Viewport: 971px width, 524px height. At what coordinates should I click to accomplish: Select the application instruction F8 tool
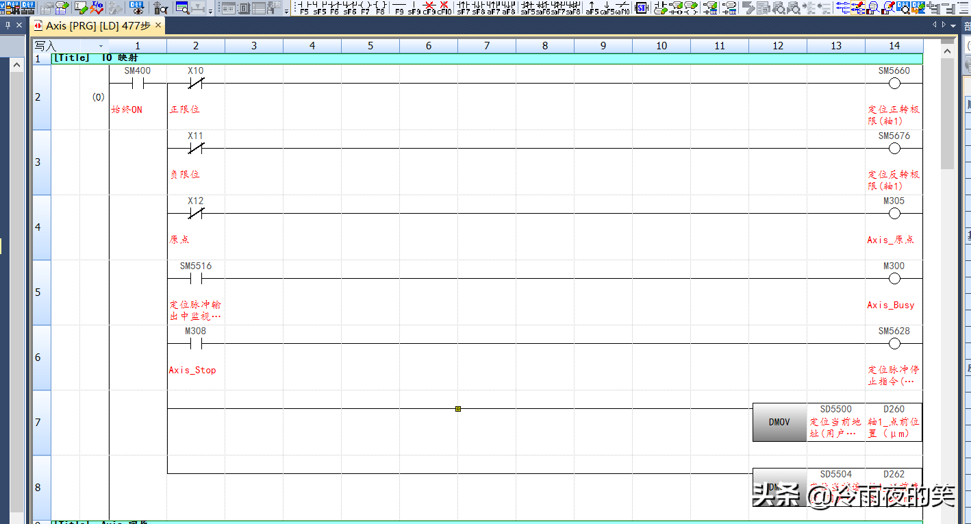[380, 8]
